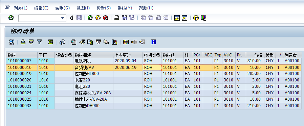Export to spreadsheet with the Excel icon
Image resolution: width=304 pixels, height=126 pixels.
coord(74,42)
